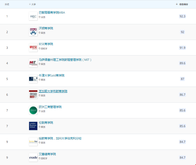Click rank number 2
Image resolution: width=196 pixels, height=165 pixels.
click(7, 32)
